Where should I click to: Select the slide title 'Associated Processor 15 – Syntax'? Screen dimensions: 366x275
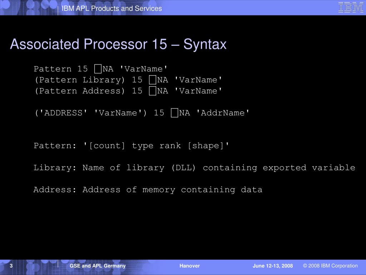pos(118,44)
